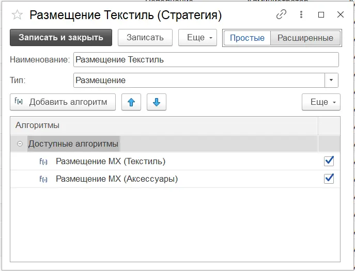This screenshot has width=355, height=271.
Task: Switch to Простые mode
Action: tap(247, 38)
